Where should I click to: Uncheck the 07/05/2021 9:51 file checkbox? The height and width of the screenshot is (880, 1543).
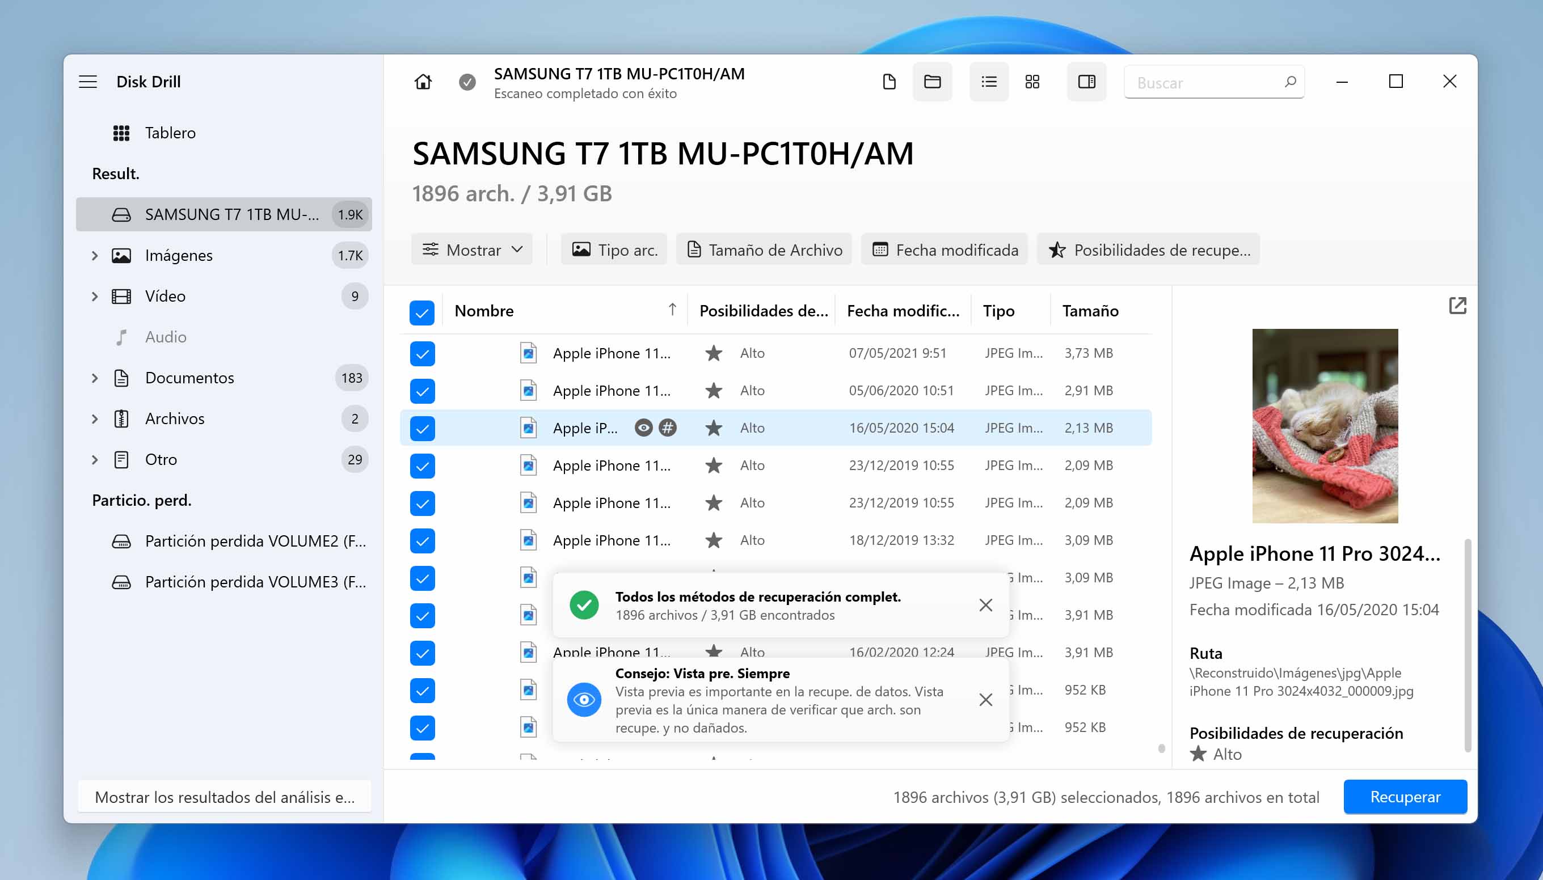[x=422, y=354]
